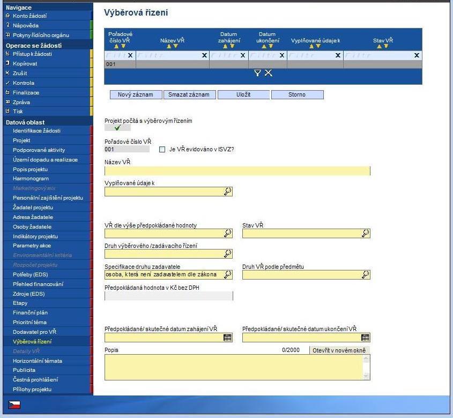This screenshot has width=453, height=418.
Task: Click the Zpráva icon in sidebar
Action: tap(8, 102)
